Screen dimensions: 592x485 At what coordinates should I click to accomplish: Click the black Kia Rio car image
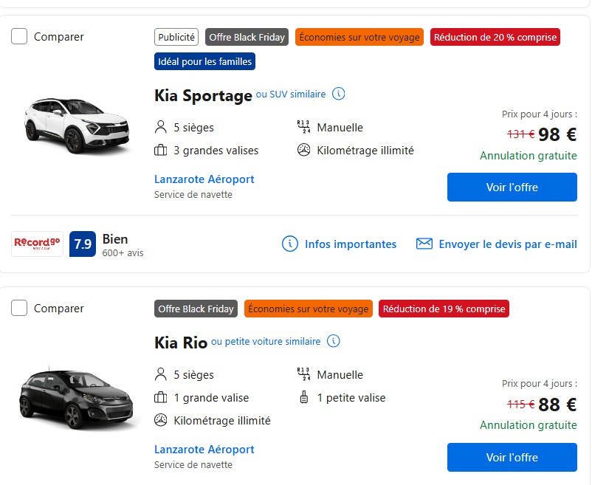tap(76, 399)
